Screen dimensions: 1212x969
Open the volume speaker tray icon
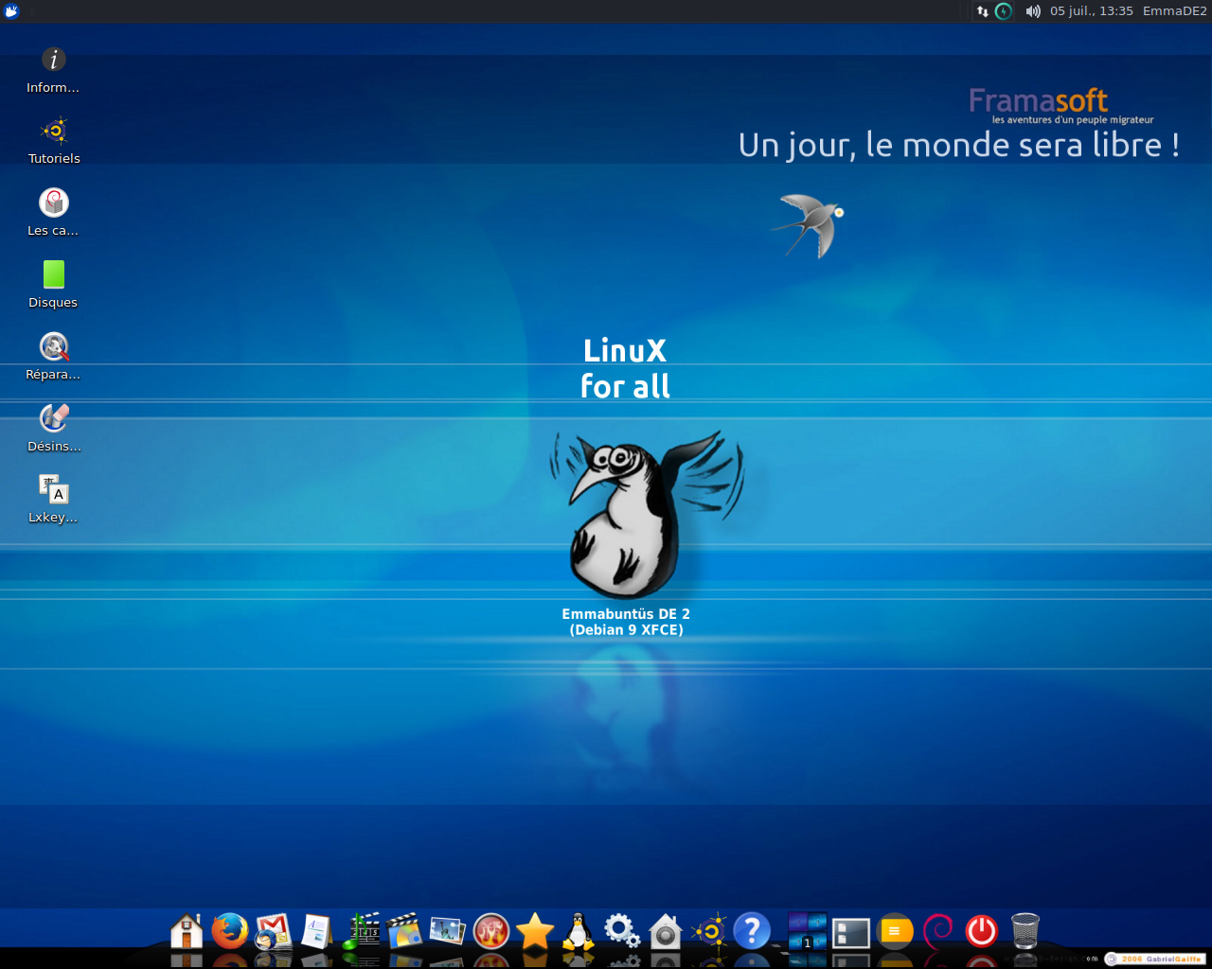coord(1032,11)
